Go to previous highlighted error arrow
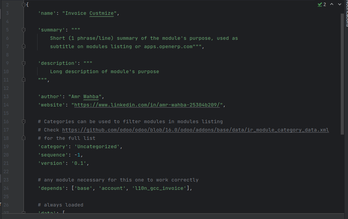Viewport: 348px width, 219px height. (x=332, y=4)
